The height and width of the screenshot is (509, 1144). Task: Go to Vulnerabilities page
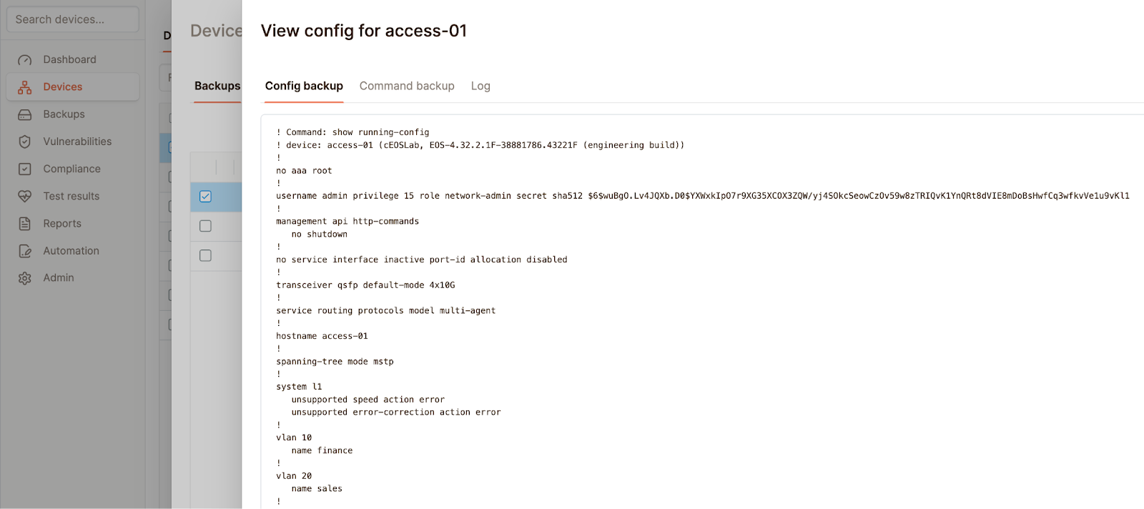pos(77,142)
